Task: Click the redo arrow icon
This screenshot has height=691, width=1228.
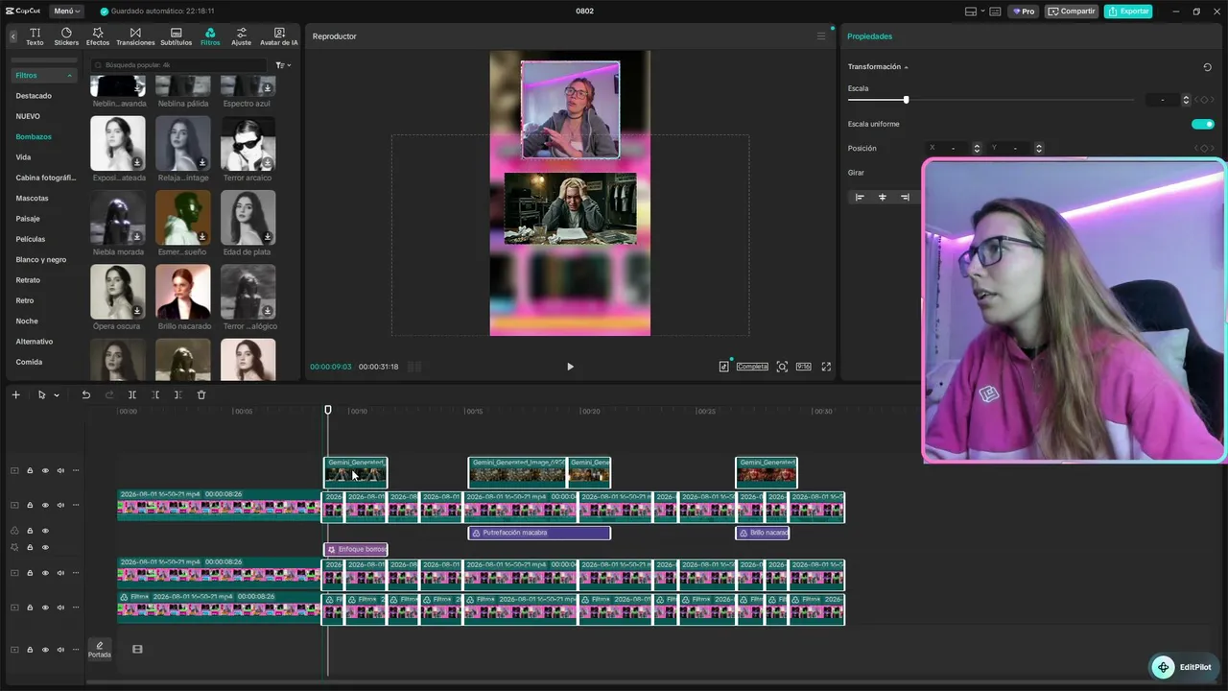Action: pos(108,394)
